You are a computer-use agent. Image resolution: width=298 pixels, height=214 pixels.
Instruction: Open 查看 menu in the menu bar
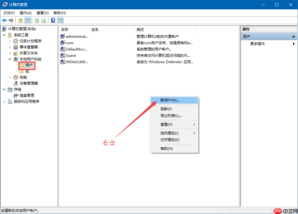(42, 13)
